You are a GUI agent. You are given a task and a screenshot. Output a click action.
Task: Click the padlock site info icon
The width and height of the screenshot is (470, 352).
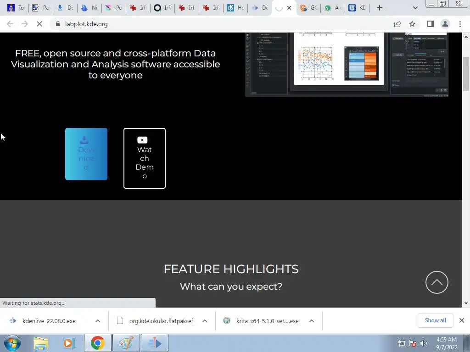tap(57, 24)
